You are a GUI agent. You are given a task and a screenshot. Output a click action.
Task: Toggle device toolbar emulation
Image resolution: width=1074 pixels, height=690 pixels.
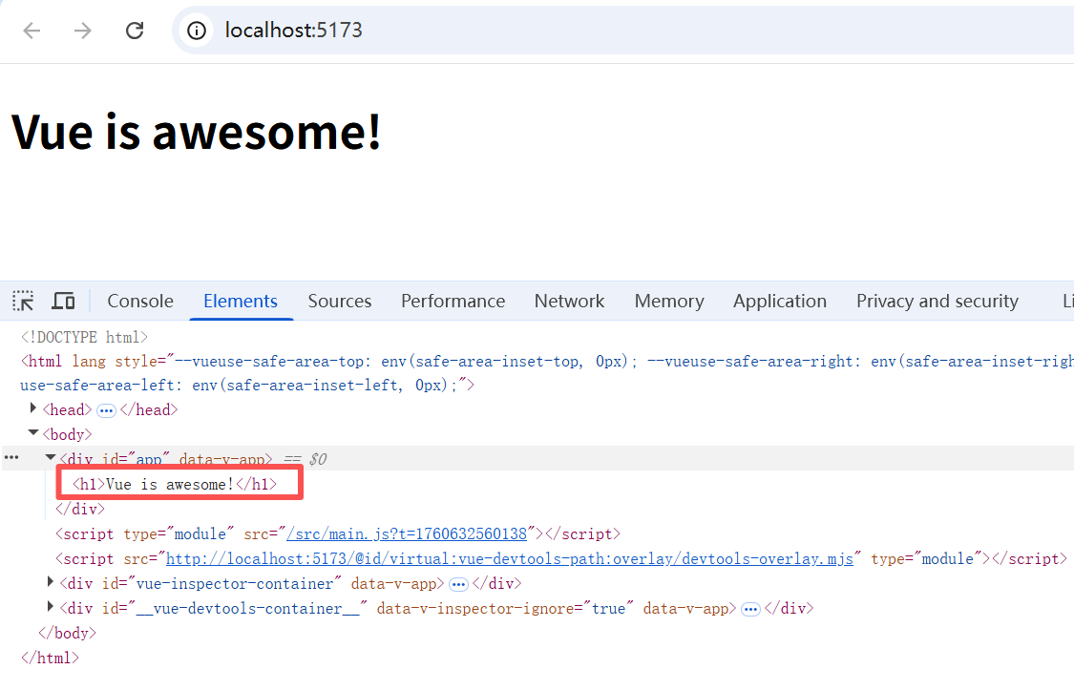click(x=64, y=302)
